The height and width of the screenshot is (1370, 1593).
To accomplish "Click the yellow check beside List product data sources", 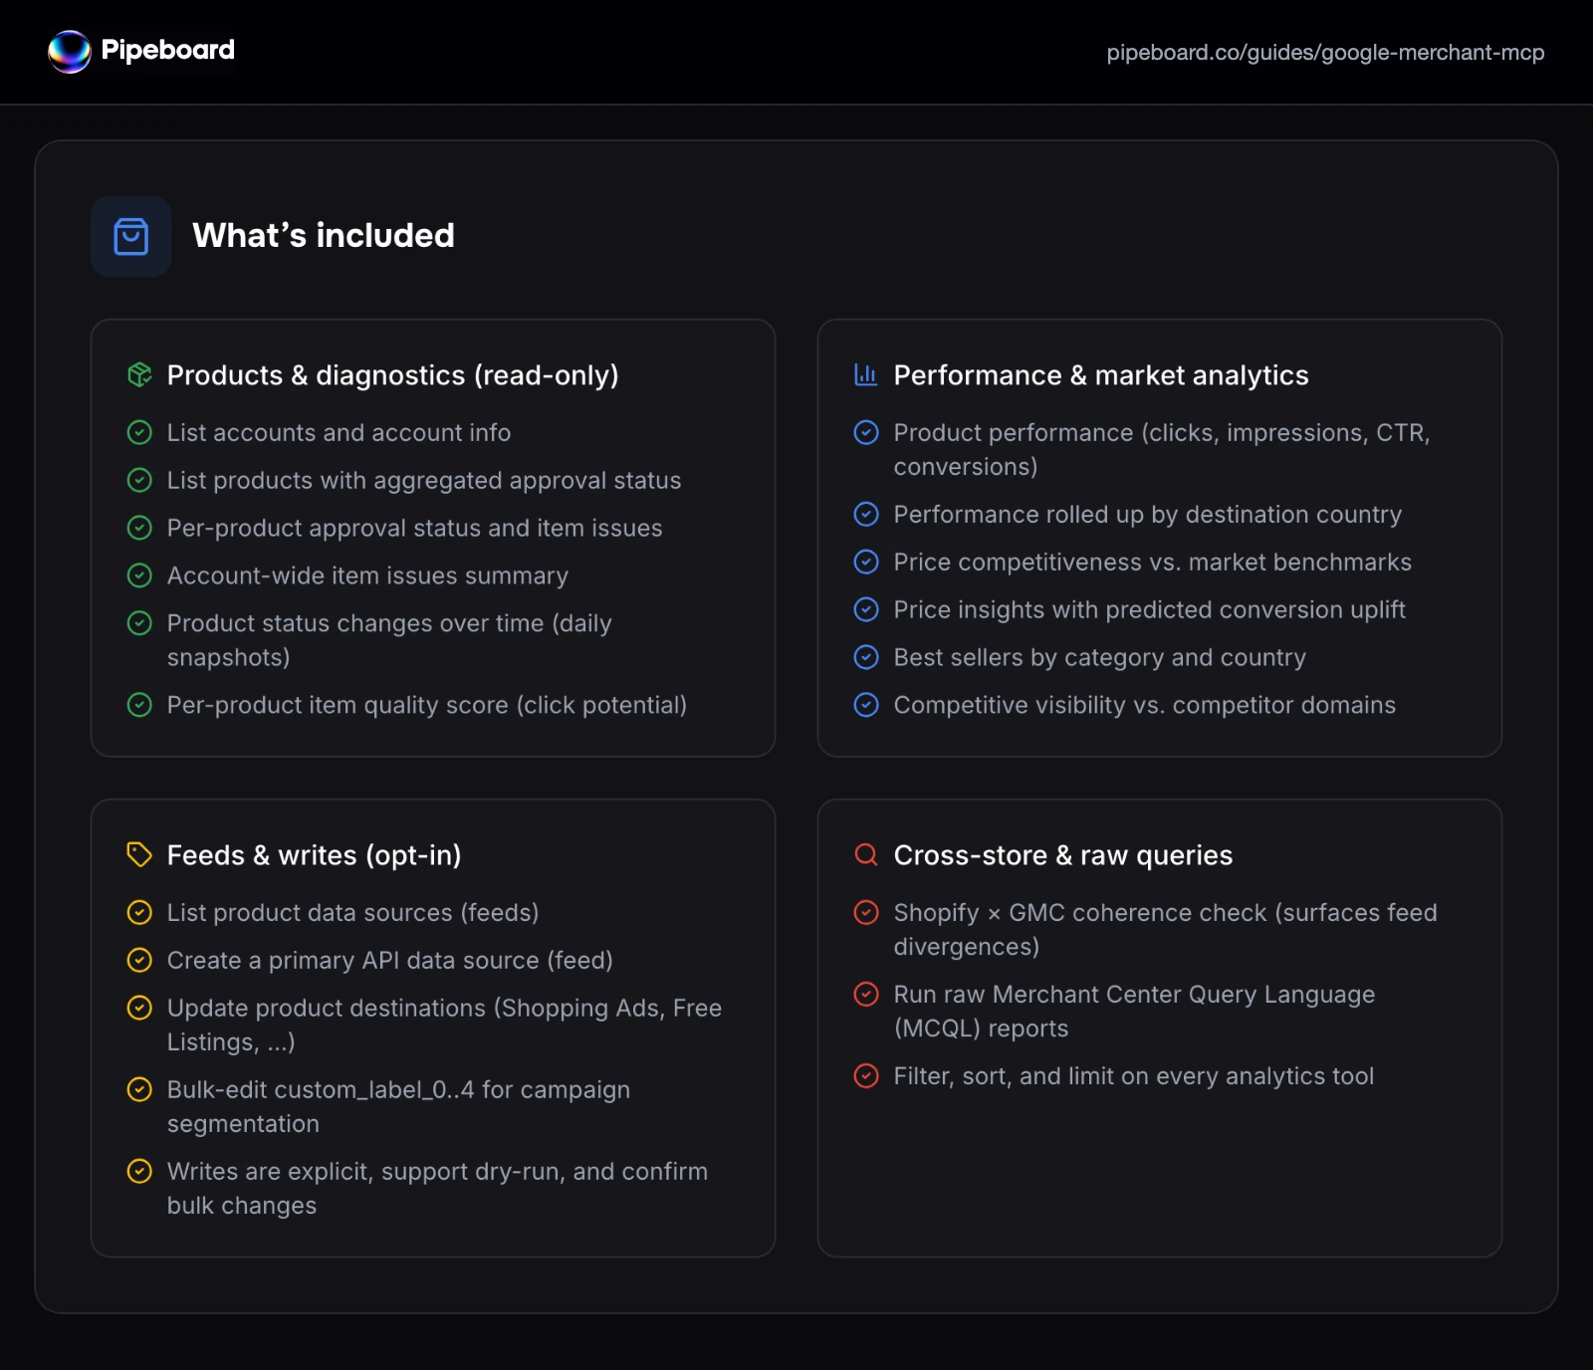I will 140,912.
